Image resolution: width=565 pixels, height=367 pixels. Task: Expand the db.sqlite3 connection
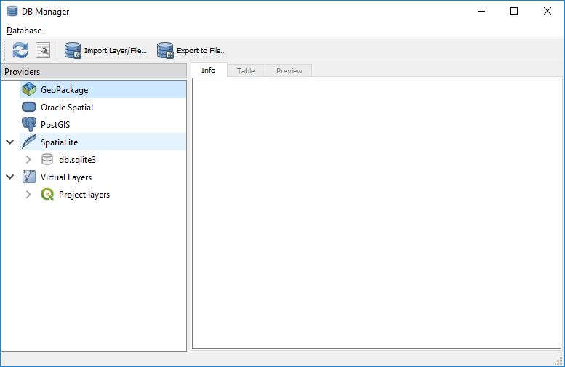[28, 159]
